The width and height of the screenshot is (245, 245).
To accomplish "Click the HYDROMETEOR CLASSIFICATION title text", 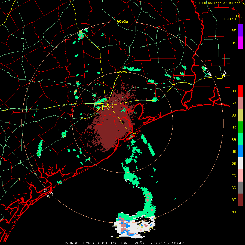I will point(96,243).
